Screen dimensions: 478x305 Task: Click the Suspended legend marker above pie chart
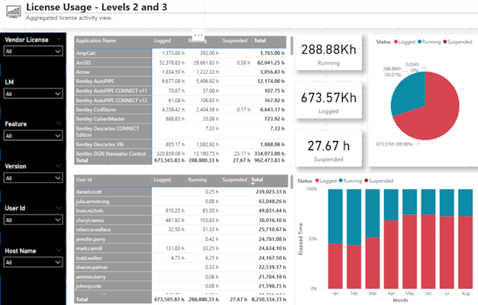pos(447,41)
